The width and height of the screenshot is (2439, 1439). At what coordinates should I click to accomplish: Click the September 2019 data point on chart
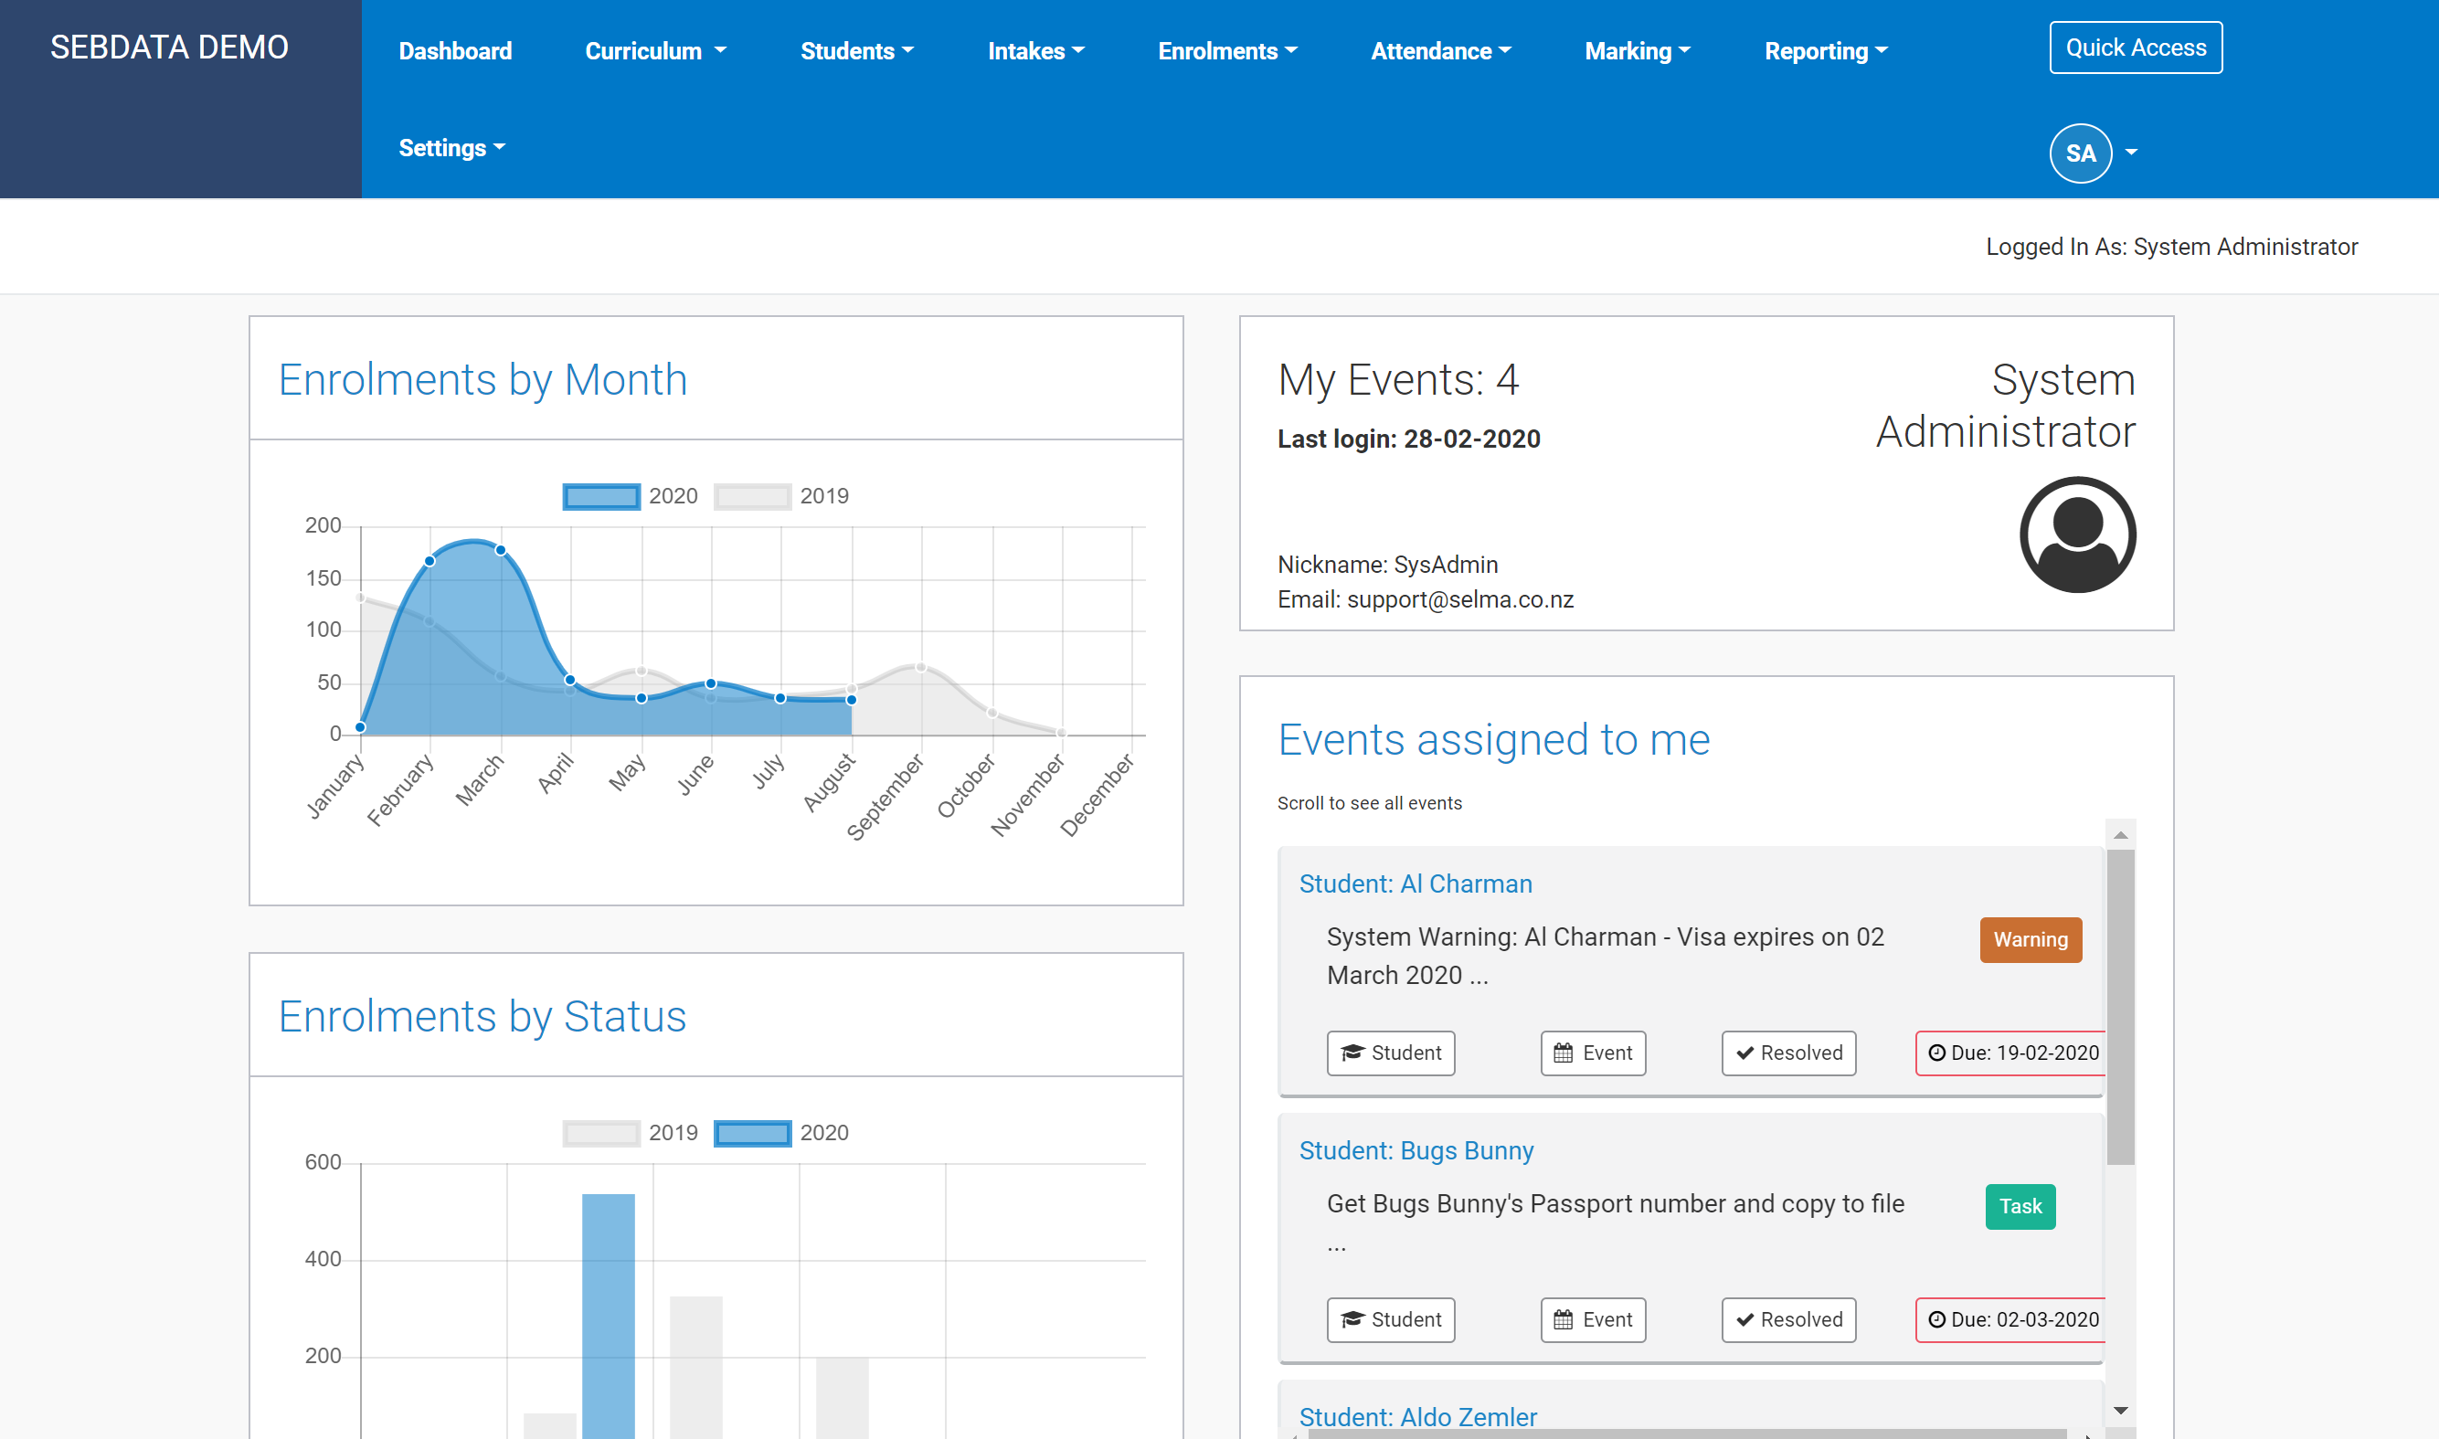coord(921,667)
